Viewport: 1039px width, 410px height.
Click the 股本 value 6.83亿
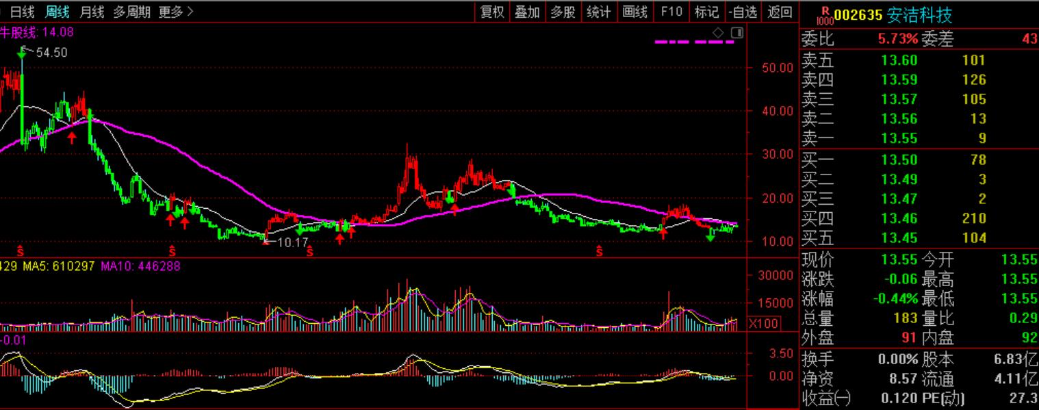[1016, 359]
